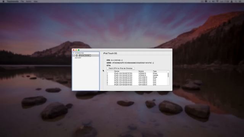Copy the UDID with its copy icon
The image size is (244, 137).
click(153, 63)
